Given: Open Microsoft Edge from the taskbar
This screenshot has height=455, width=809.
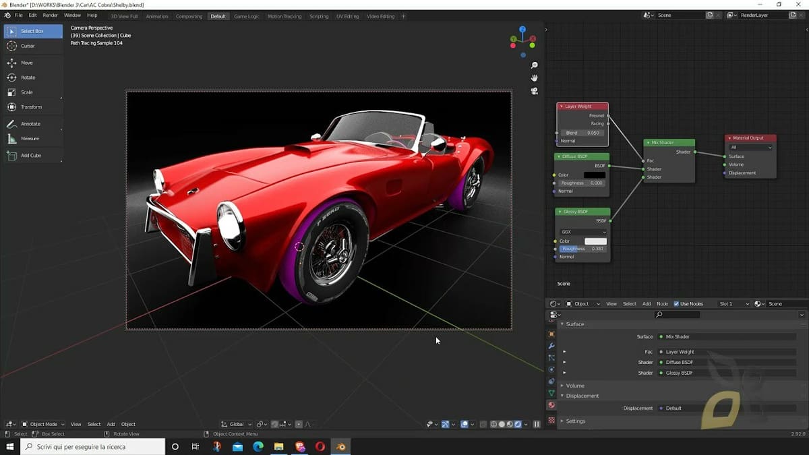Looking at the screenshot, I should [258, 446].
